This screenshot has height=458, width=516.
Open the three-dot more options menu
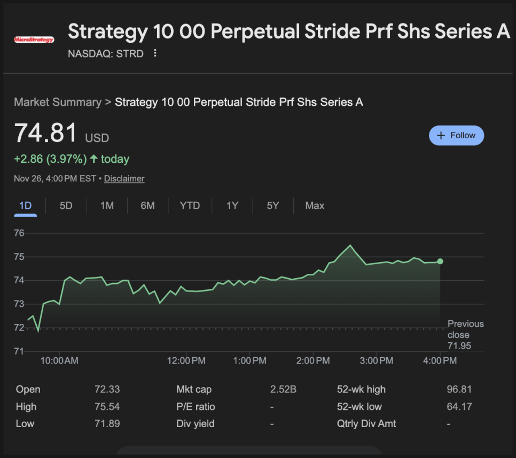[155, 53]
